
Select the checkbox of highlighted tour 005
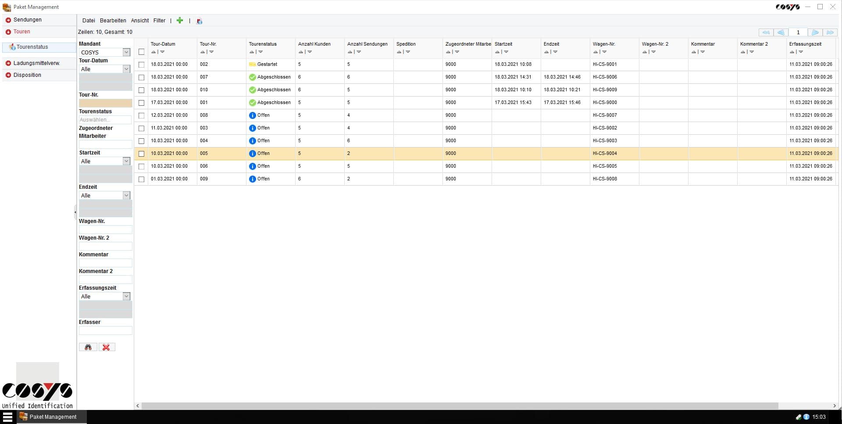point(141,154)
